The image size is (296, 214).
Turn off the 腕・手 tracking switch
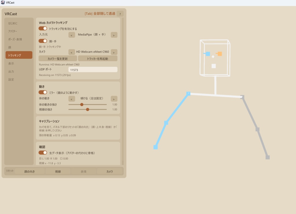pyautogui.click(x=43, y=41)
